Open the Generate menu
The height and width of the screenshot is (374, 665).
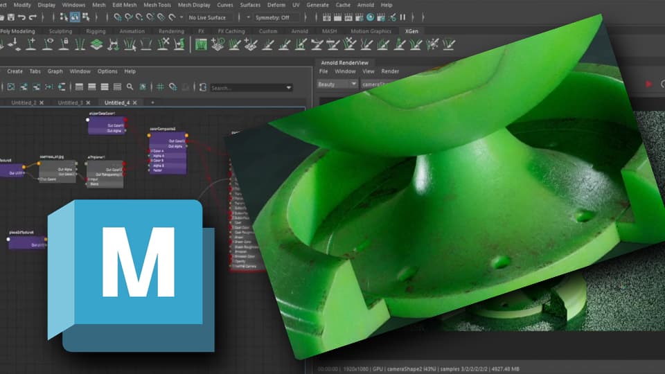point(318,5)
